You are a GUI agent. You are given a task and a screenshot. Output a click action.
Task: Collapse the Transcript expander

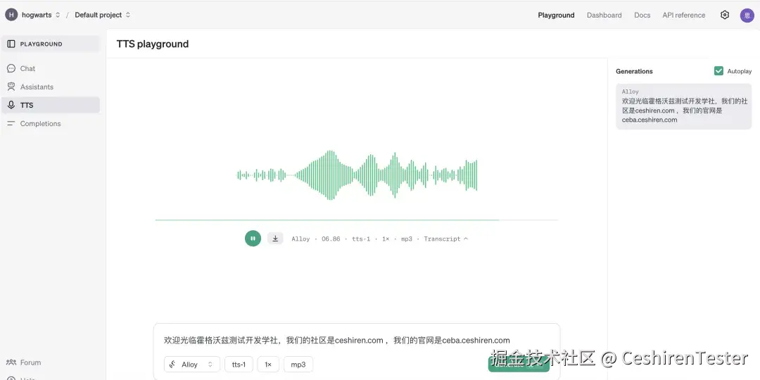445,239
